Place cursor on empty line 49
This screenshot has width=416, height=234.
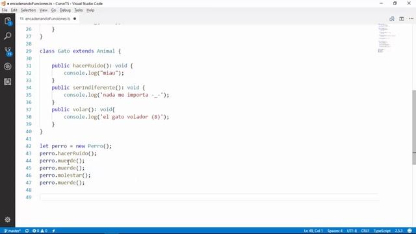208,197
